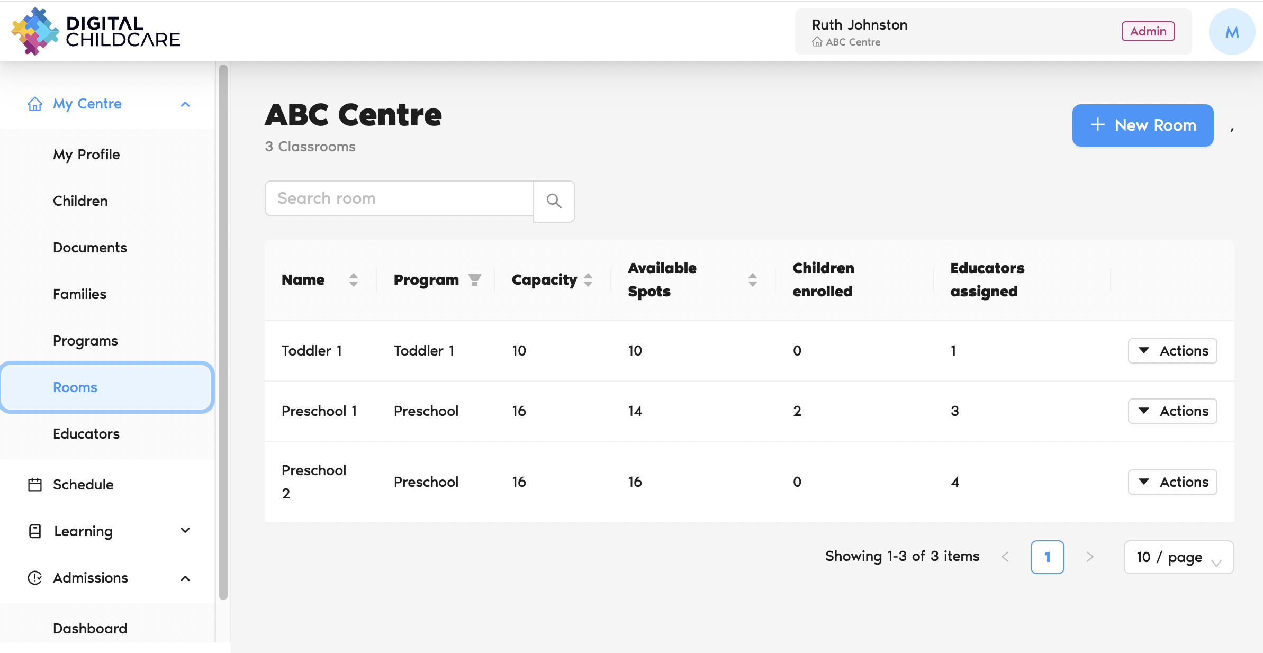Click the New Room button
This screenshot has width=1263, height=653.
[1142, 125]
